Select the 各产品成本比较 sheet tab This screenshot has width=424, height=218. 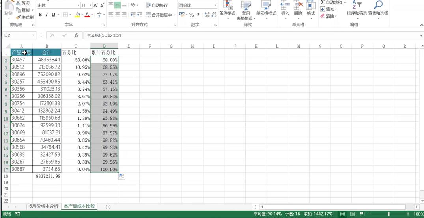pyautogui.click(x=79, y=206)
